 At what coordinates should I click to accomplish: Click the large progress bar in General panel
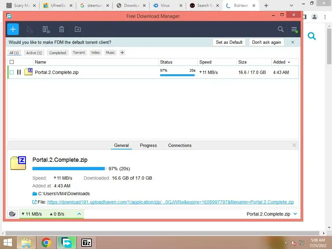pos(69,169)
